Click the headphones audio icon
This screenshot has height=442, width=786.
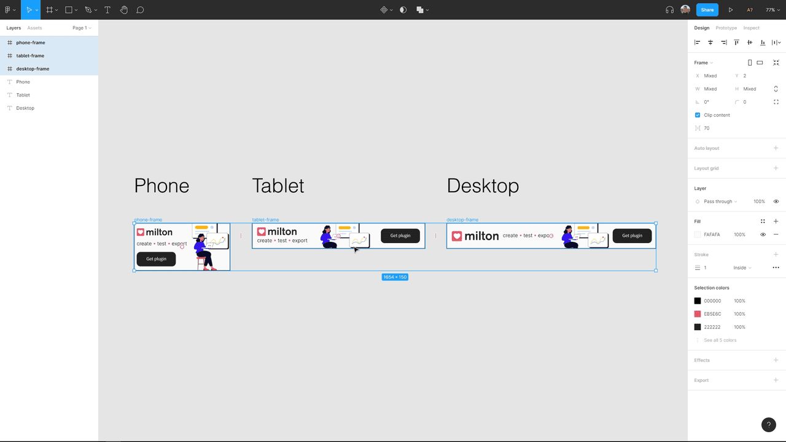click(x=670, y=10)
